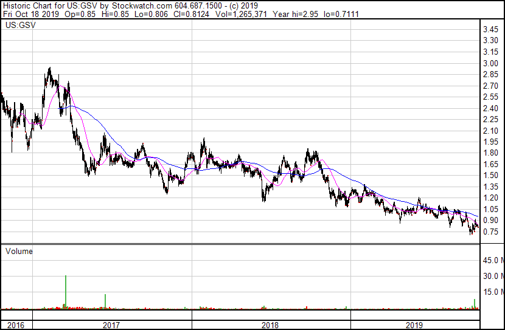
Task: Click the Cl=0.8124 closing price text
Action: pos(191,14)
